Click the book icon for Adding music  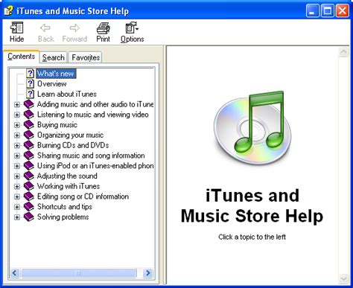pyautogui.click(x=29, y=104)
